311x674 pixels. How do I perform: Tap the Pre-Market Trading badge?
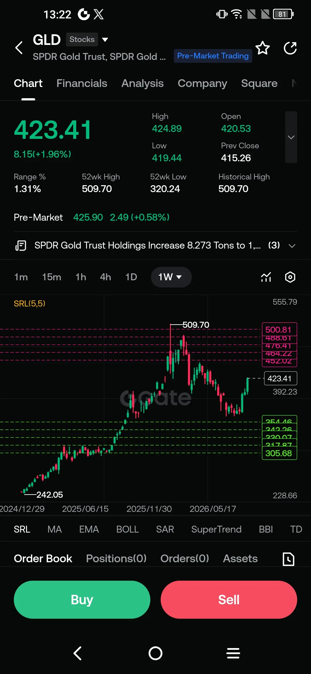213,56
